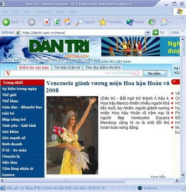Click the cartoon people advertisement banner
Screen dimensions: 186x192
(131, 47)
